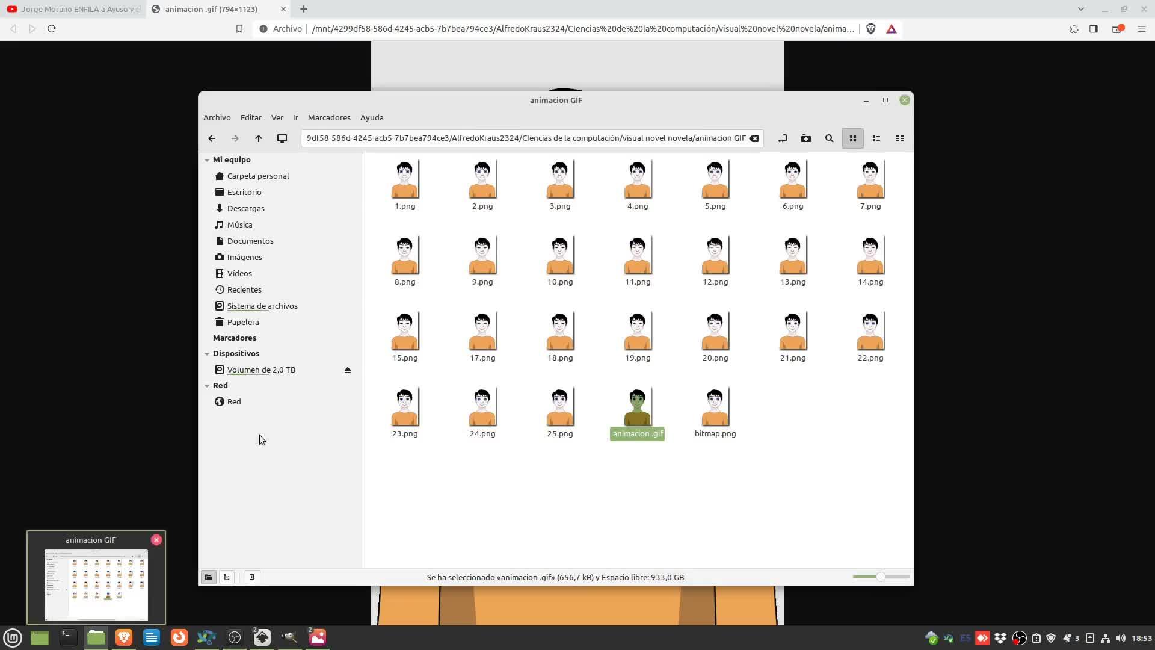Collapse the Red section

pyautogui.click(x=207, y=386)
